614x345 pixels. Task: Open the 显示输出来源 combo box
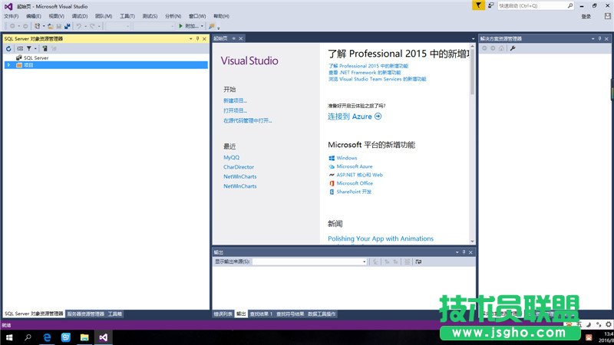[309, 261]
